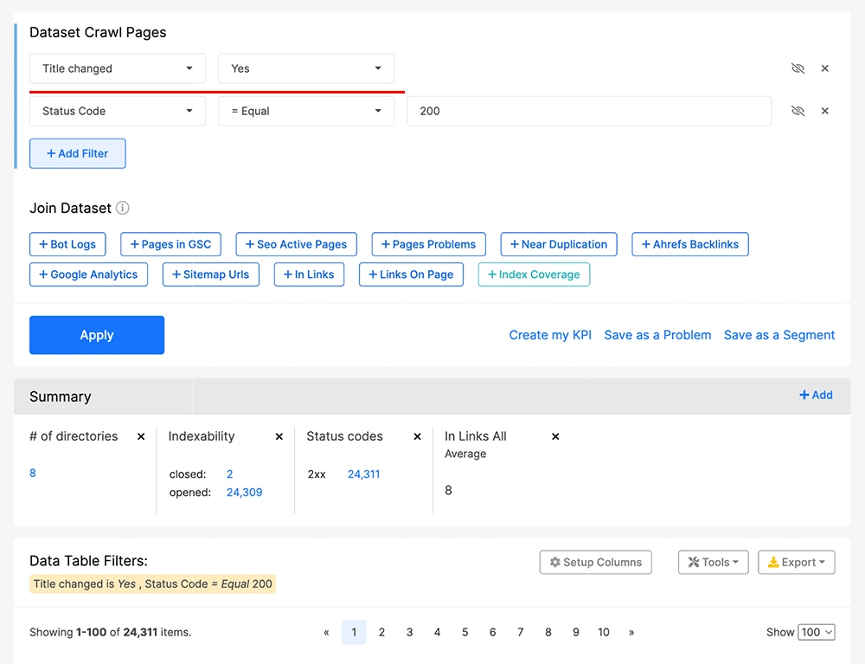Screen dimensions: 865x664
Task: Toggle visibility of the Status Code filter
Action: pyautogui.click(x=798, y=111)
